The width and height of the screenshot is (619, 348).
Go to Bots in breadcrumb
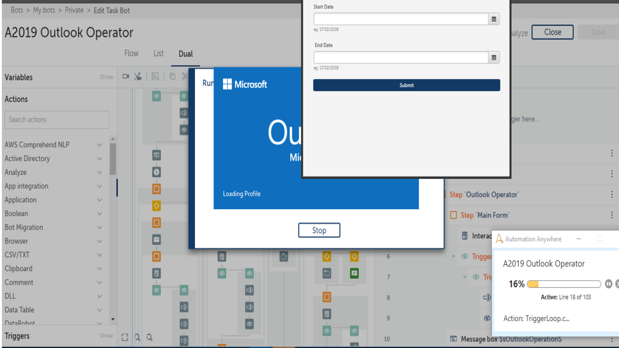[x=17, y=10]
